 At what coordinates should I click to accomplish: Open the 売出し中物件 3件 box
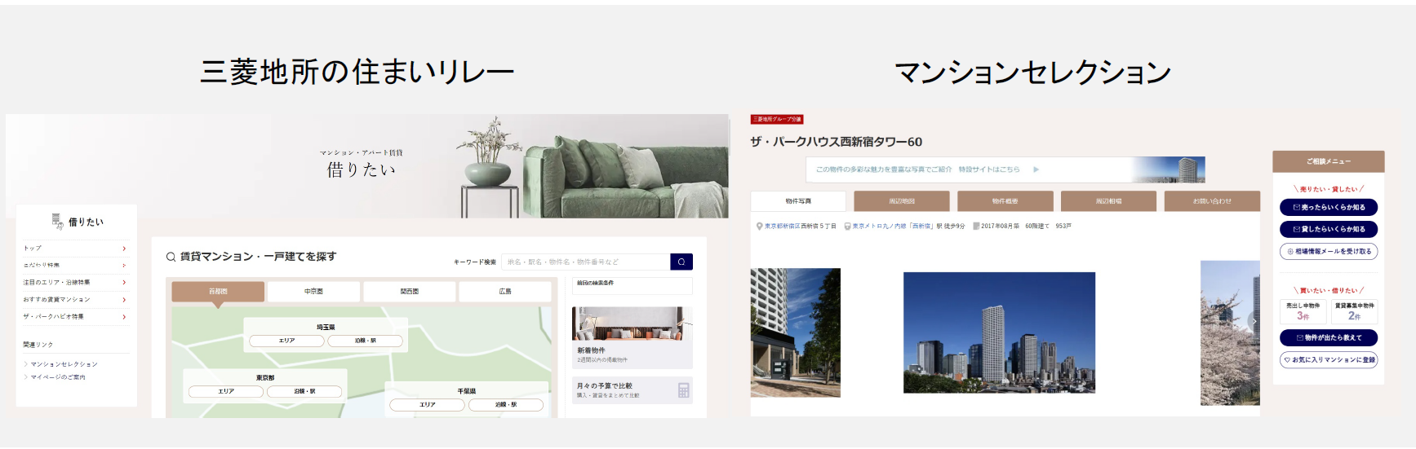pos(1303,311)
